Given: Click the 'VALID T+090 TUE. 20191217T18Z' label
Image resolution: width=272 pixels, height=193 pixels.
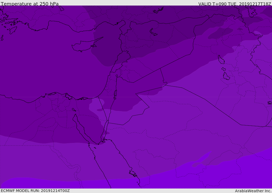Looking at the screenshot, I should [235, 4].
